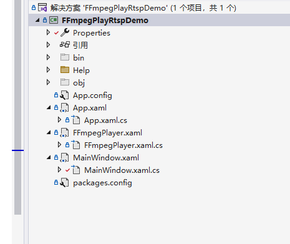Expand the obj folder
Screen dimensions: 290x244
pyautogui.click(x=48, y=82)
